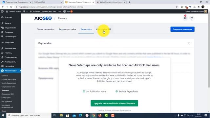
Task: Open Комментарии in sidebar
Action: [x=10, y=37]
